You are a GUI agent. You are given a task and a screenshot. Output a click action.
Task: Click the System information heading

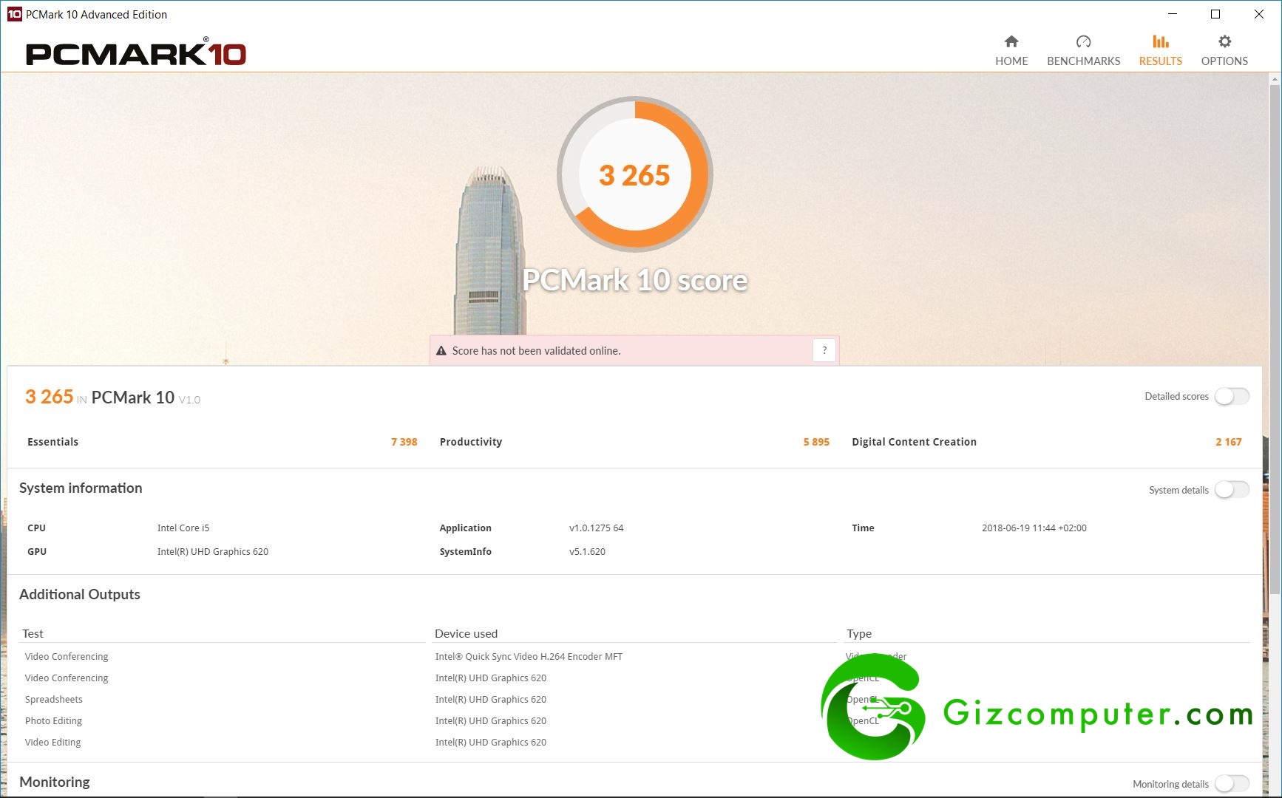[x=81, y=488]
